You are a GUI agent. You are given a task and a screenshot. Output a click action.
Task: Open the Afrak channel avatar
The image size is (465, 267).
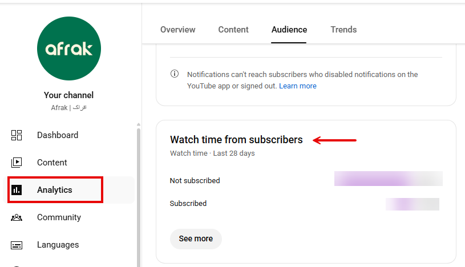click(x=69, y=48)
